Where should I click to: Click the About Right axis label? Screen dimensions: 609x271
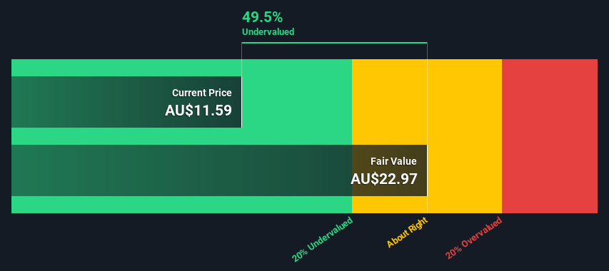(x=407, y=232)
